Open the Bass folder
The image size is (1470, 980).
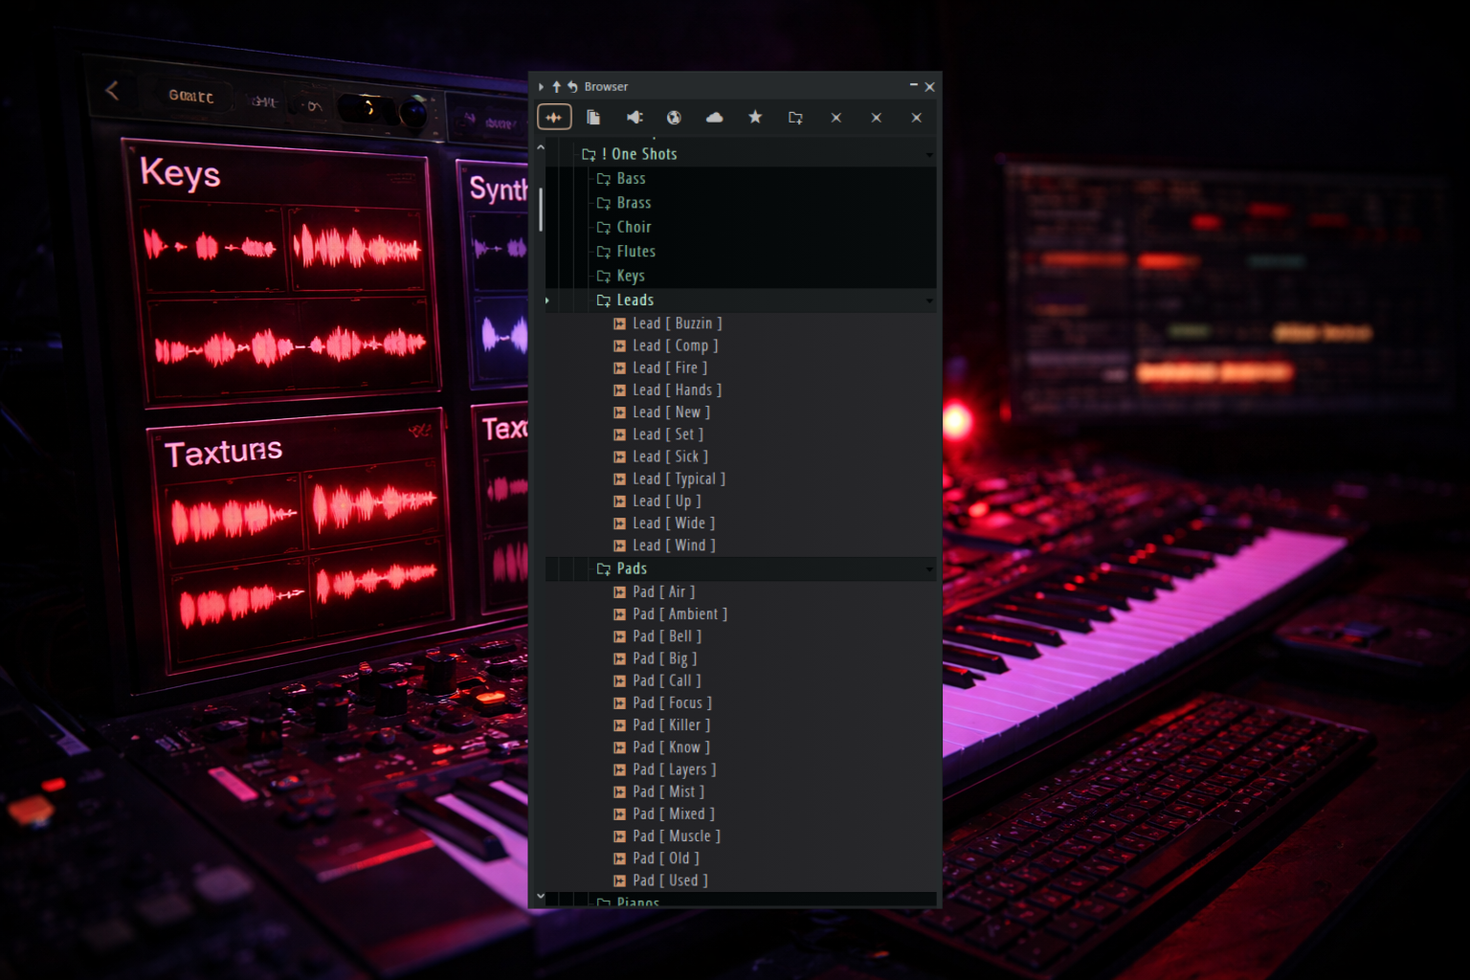(631, 179)
